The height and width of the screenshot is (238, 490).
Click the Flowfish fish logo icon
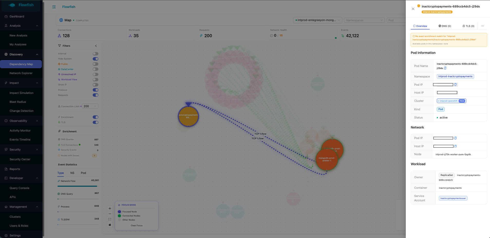(x=12, y=5)
